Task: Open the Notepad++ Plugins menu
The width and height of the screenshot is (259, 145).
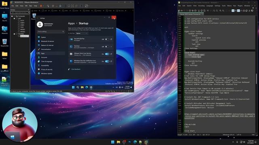Action: [x=240, y=6]
